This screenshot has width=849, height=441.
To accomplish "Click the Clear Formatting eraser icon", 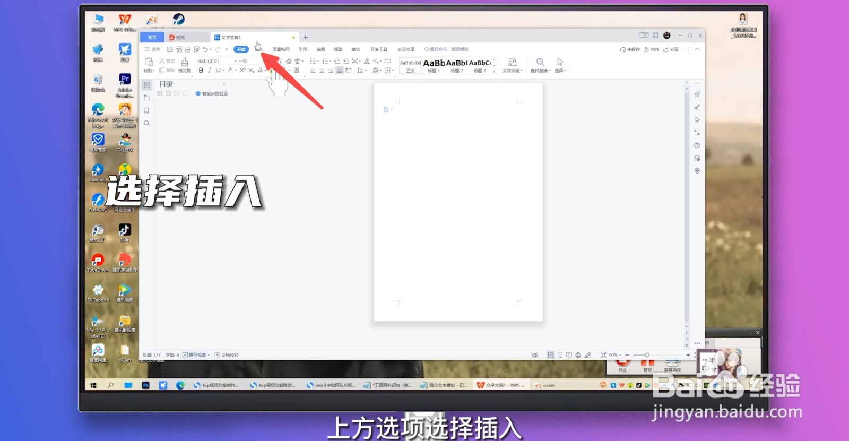I will [289, 61].
